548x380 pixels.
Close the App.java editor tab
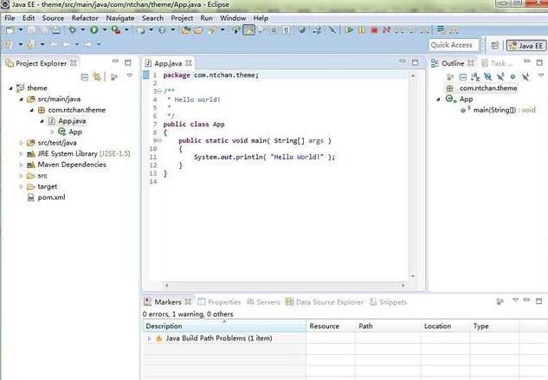pyautogui.click(x=188, y=63)
